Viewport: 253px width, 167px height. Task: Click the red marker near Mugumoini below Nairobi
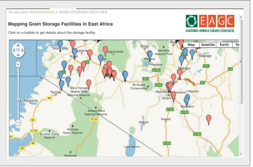[x=173, y=96]
